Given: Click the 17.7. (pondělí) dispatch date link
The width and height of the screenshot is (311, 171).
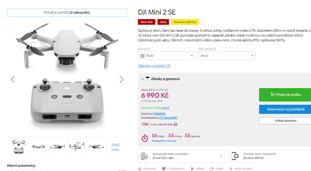Looking at the screenshot, I should click(168, 118).
